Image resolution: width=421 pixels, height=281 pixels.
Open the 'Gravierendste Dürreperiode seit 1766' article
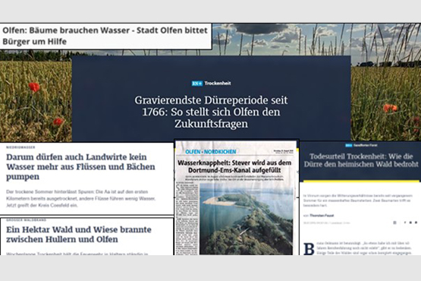tap(211, 112)
